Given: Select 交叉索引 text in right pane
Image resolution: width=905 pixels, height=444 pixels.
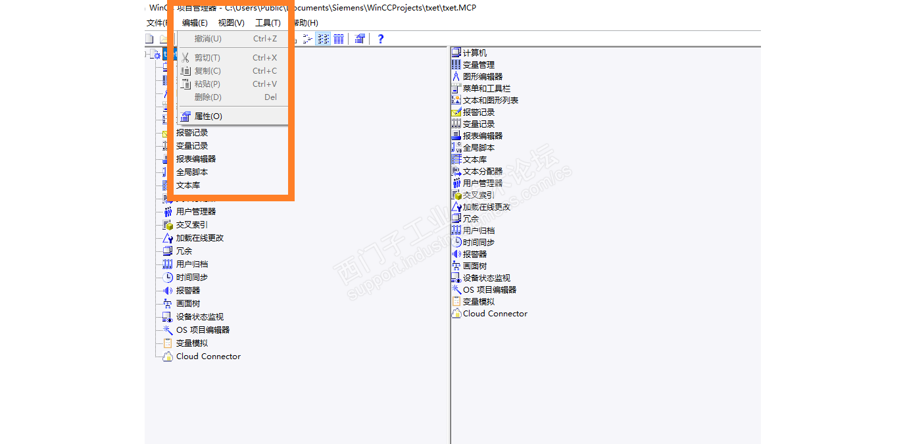Looking at the screenshot, I should (479, 195).
